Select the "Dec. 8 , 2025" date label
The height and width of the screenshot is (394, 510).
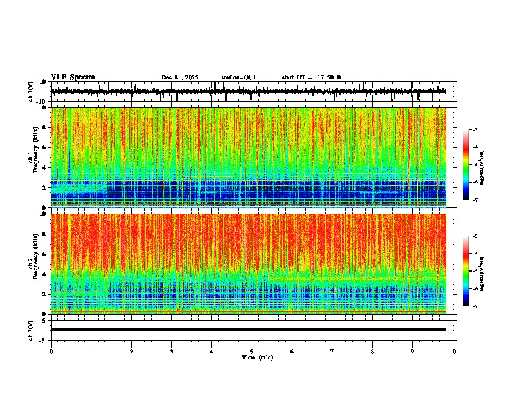point(180,77)
